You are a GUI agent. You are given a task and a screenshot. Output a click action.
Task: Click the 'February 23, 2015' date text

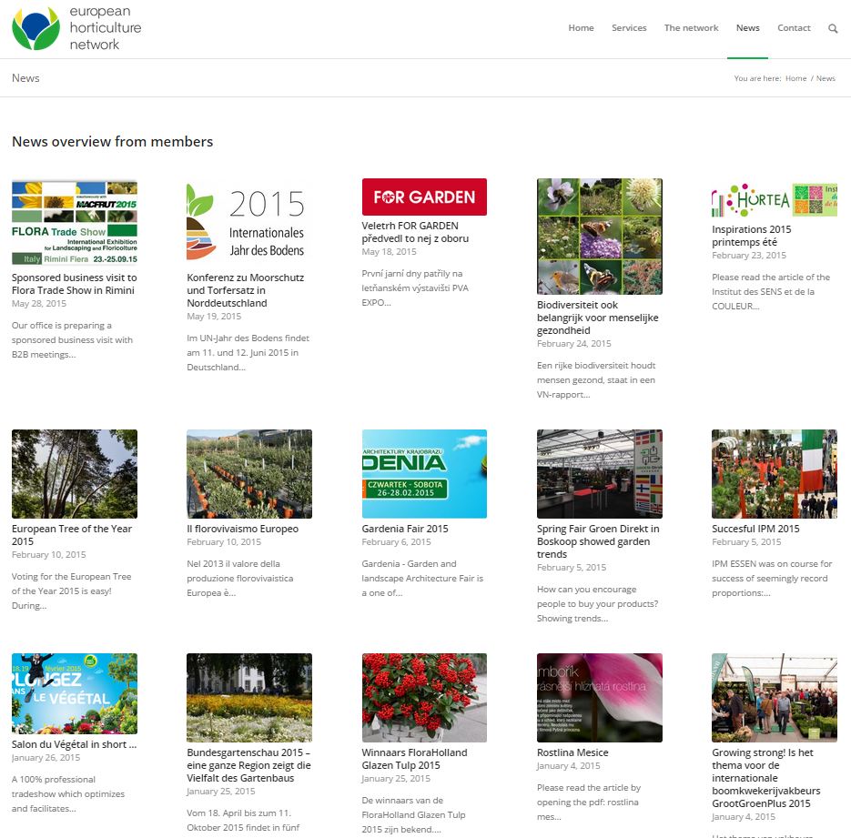[x=749, y=255]
